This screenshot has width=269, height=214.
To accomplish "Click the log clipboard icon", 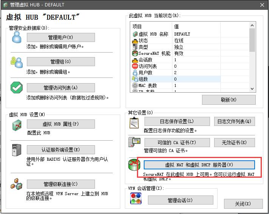I will click(x=134, y=123).
